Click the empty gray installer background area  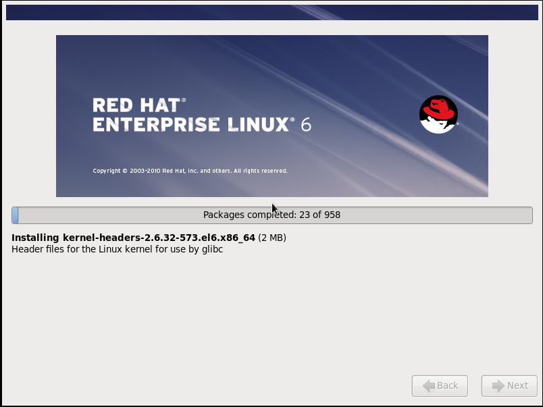[270, 317]
